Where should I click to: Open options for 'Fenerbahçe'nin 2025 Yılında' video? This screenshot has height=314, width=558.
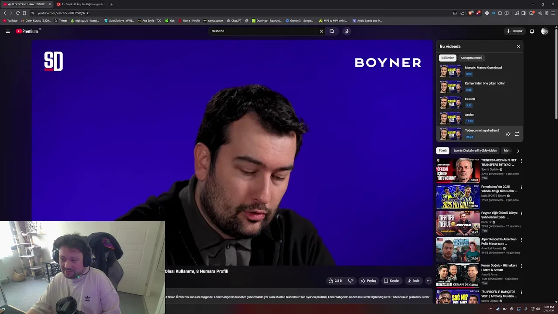click(521, 187)
